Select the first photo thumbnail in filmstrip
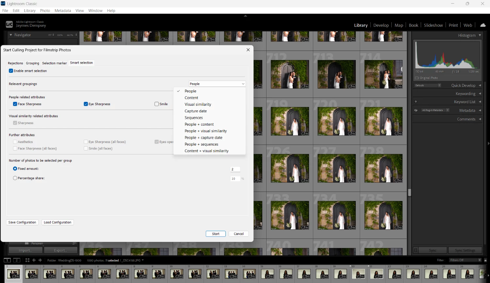The height and width of the screenshot is (283, 490). [x=13, y=274]
